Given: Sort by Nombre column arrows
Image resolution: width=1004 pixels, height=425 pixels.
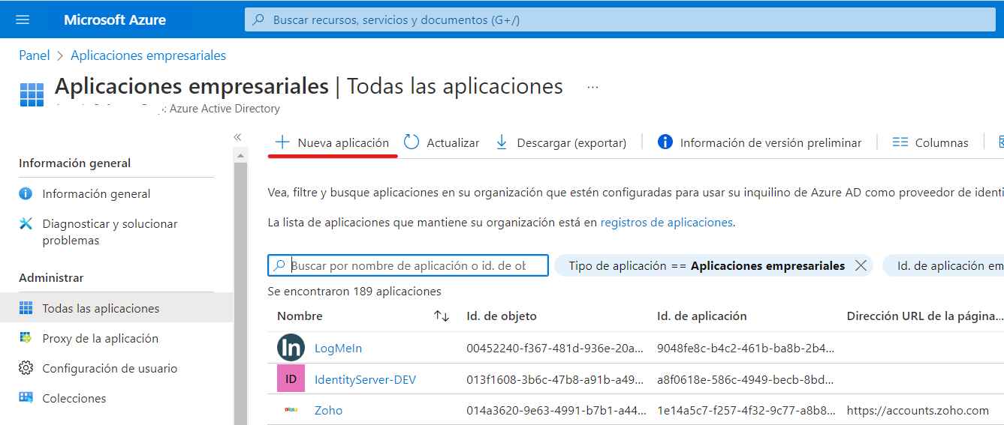Looking at the screenshot, I should [442, 316].
